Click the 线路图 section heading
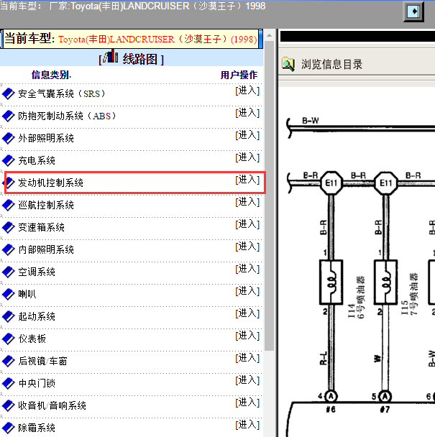Screen dimensions: 435x437 [x=139, y=59]
